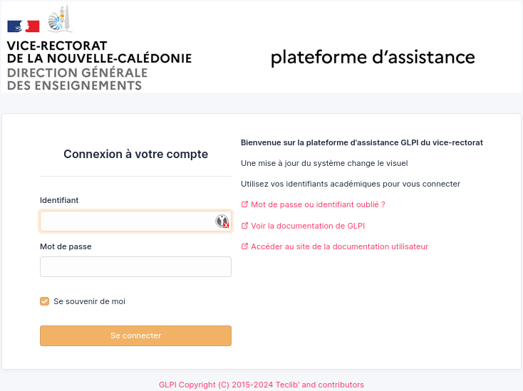Click the GLPI Copyright footer link
The height and width of the screenshot is (391, 523).
[x=261, y=385]
